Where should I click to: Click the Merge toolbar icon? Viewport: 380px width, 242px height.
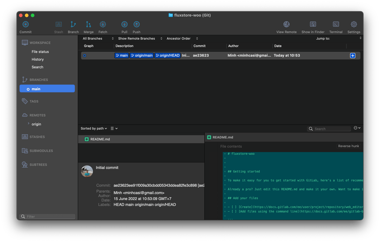click(x=88, y=24)
